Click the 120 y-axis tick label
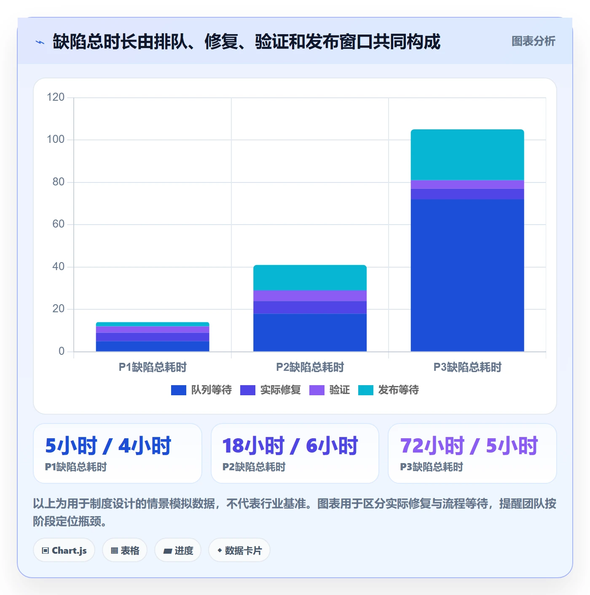Screen dimensions: 590x595 click(x=56, y=97)
